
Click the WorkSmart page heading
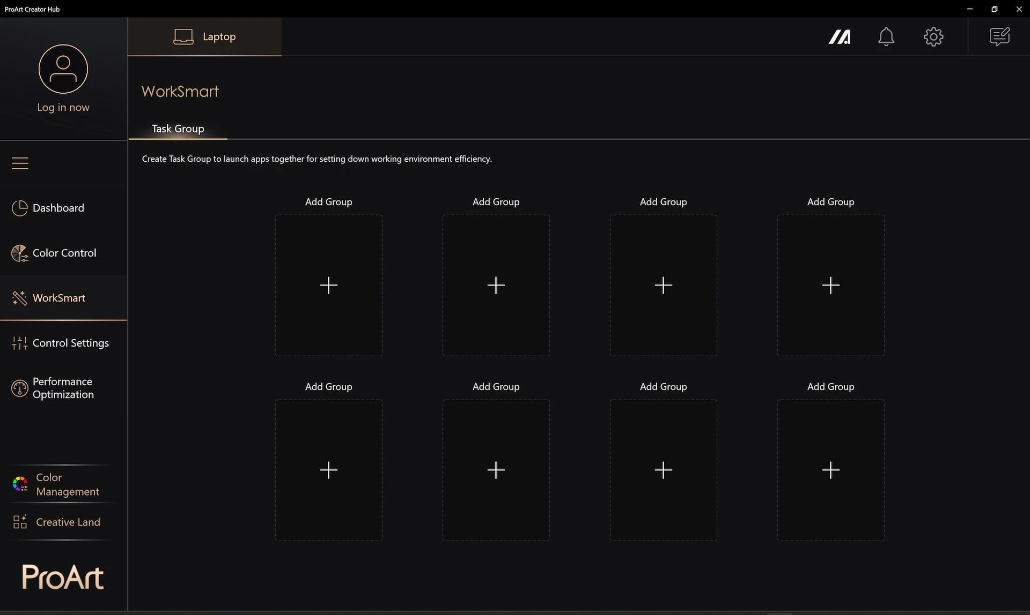pyautogui.click(x=180, y=91)
